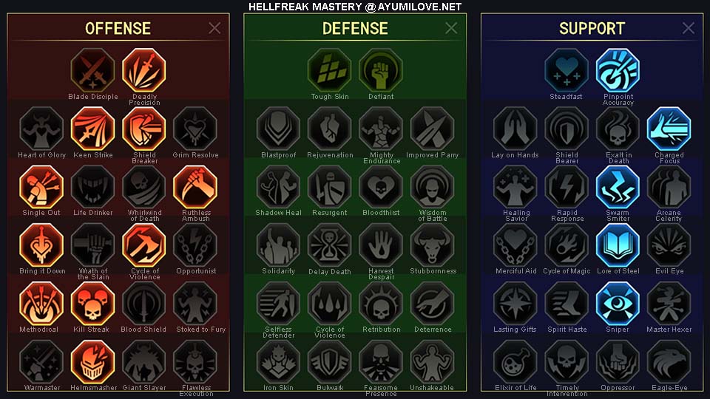Click the Bulwark shield mastery icon

click(330, 361)
